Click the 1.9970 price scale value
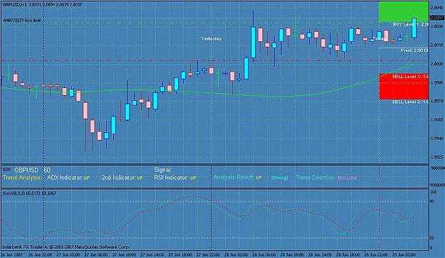This screenshot has width=445, height=258. 437,101
